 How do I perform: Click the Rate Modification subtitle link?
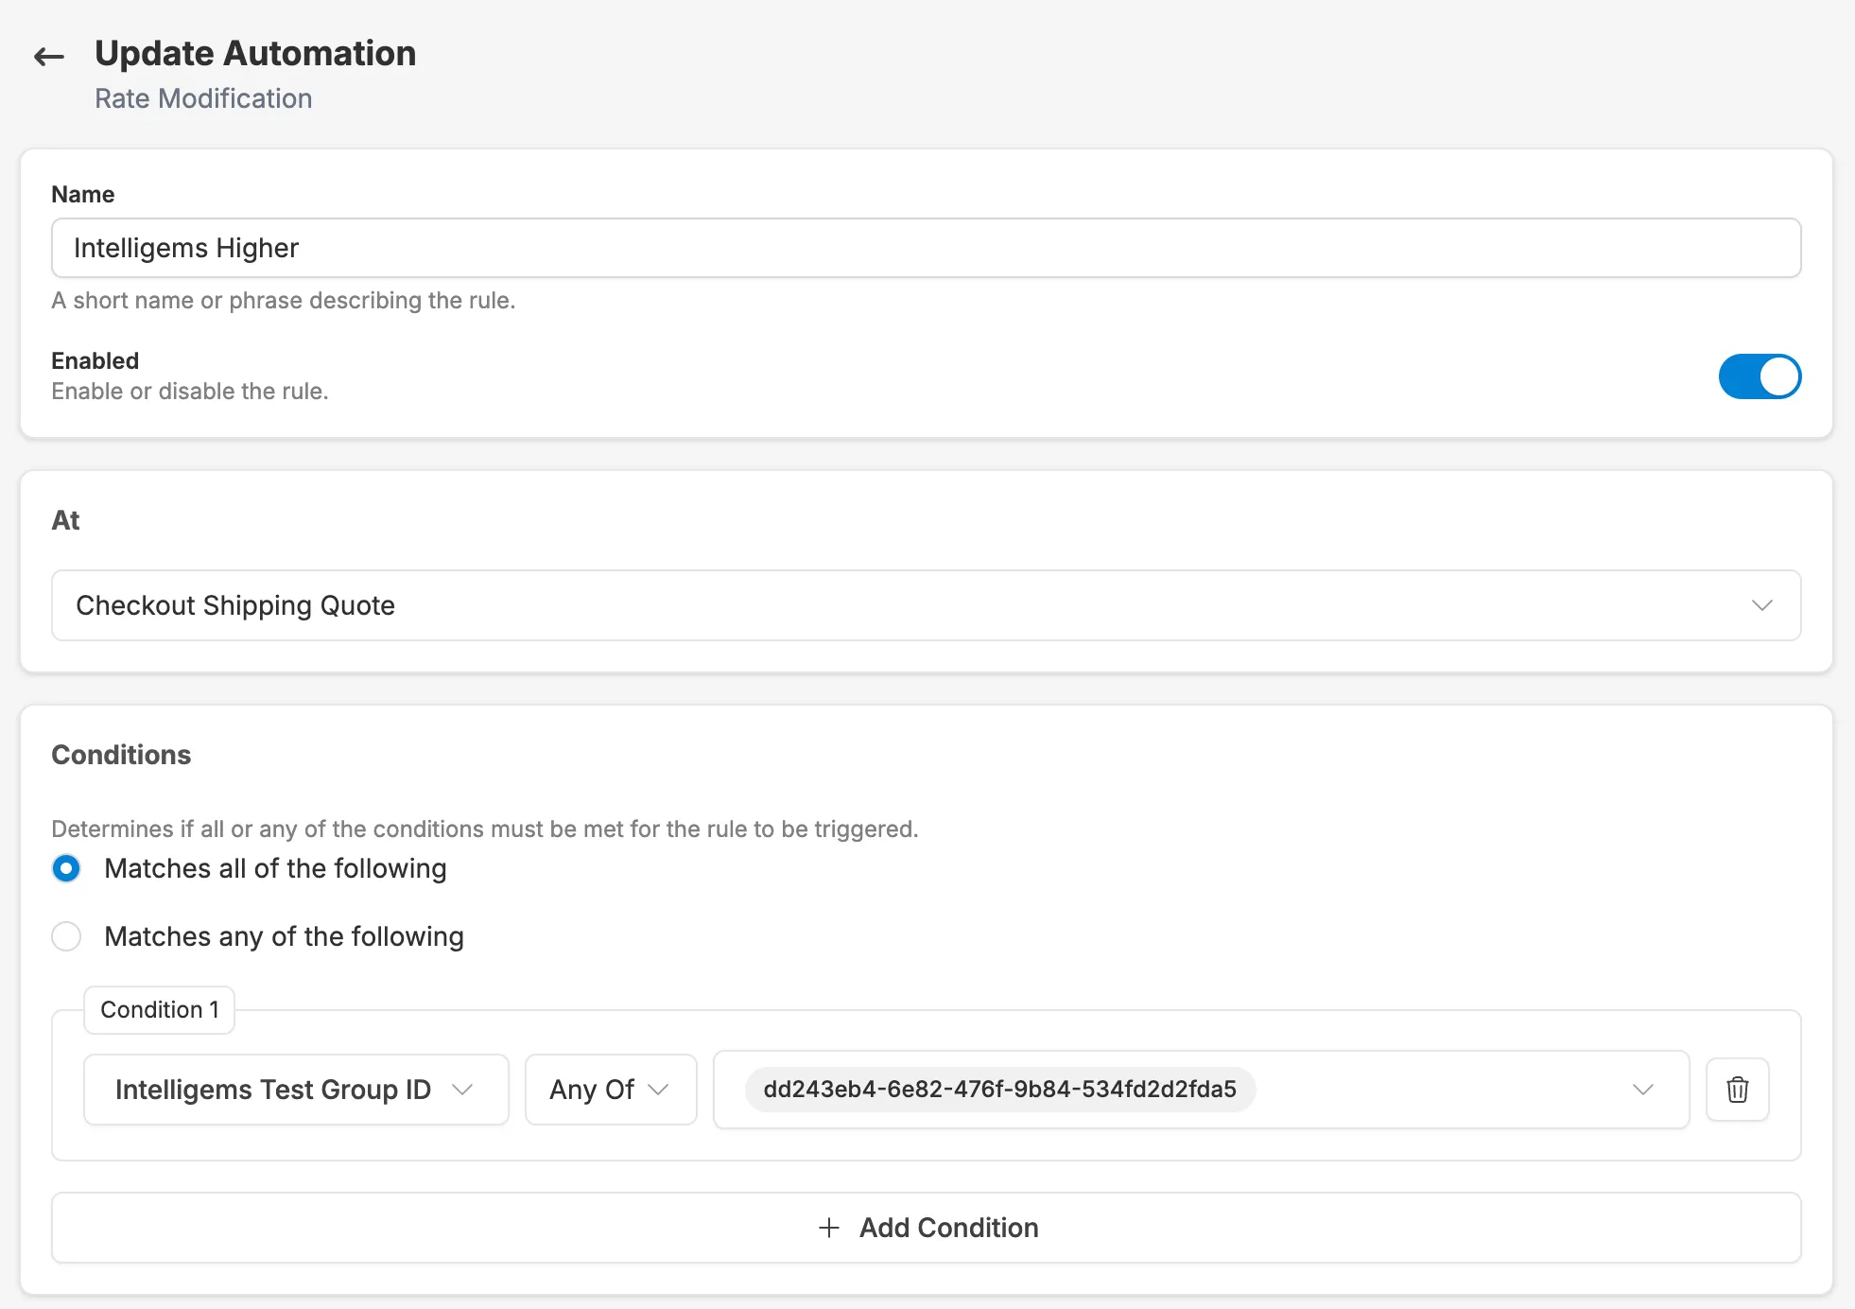[203, 98]
